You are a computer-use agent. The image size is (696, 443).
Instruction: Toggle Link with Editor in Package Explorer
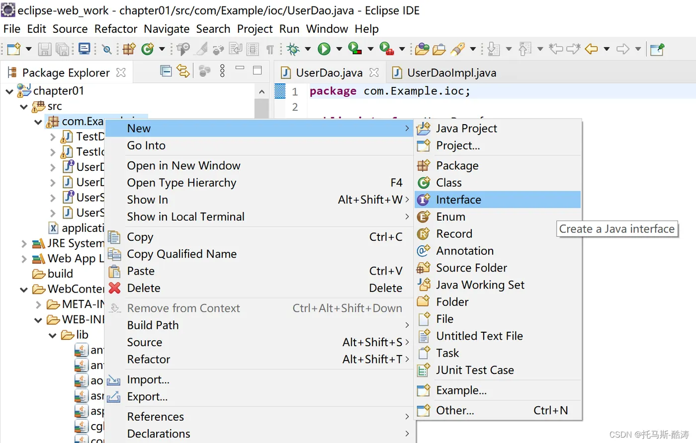[x=183, y=72]
